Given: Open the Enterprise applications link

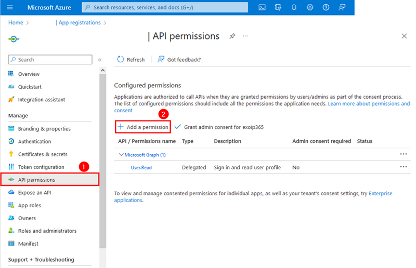Looking at the screenshot, I should pos(381,193).
